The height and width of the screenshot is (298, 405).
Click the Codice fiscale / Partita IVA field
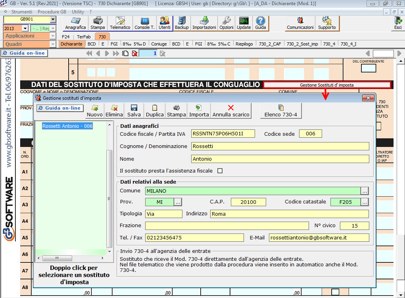coord(223,134)
